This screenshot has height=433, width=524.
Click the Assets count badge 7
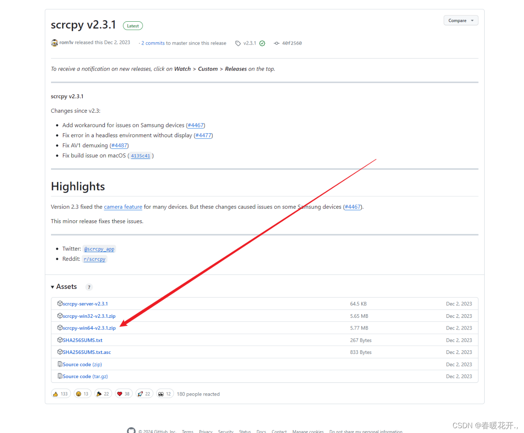click(89, 287)
